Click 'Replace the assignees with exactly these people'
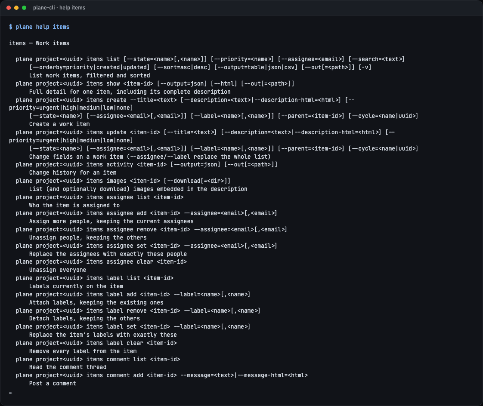 [108, 254]
